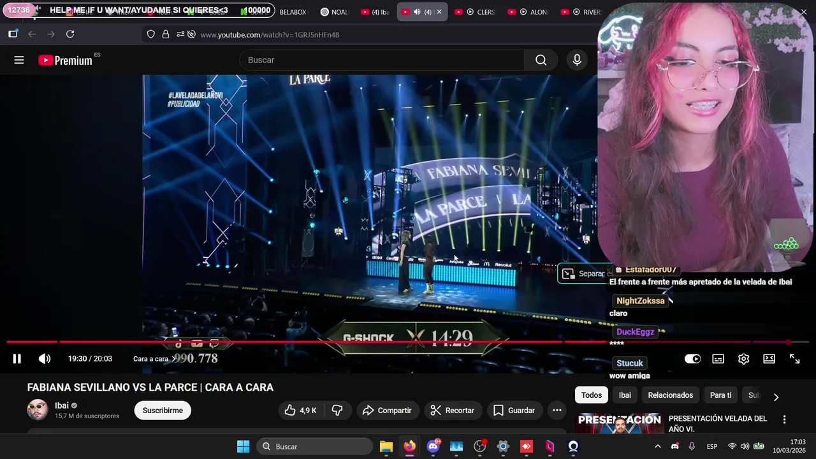816x459 pixels.
Task: Seek on the red progress bar
Action: click(x=408, y=342)
